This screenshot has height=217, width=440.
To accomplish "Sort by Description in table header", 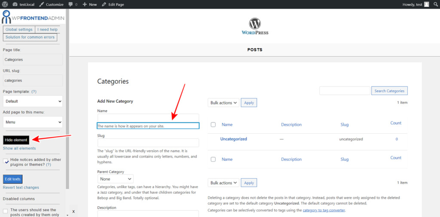I will click(x=291, y=125).
